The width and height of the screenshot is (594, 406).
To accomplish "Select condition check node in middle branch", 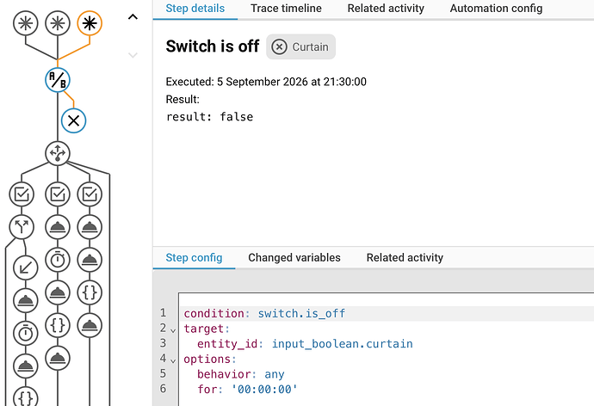I will tap(58, 194).
